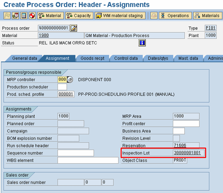
Task: Click the WBS element input field
Action: point(88,160)
